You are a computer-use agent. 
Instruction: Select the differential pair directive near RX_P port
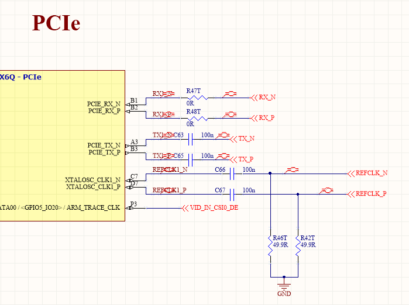pos(230,115)
